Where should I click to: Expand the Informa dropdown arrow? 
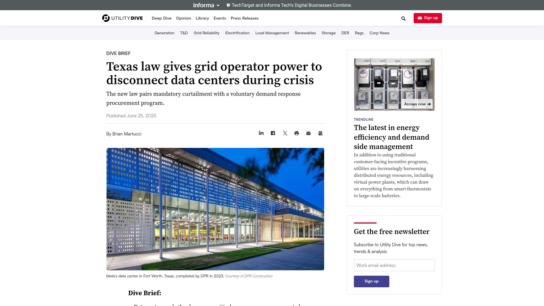[x=218, y=5]
